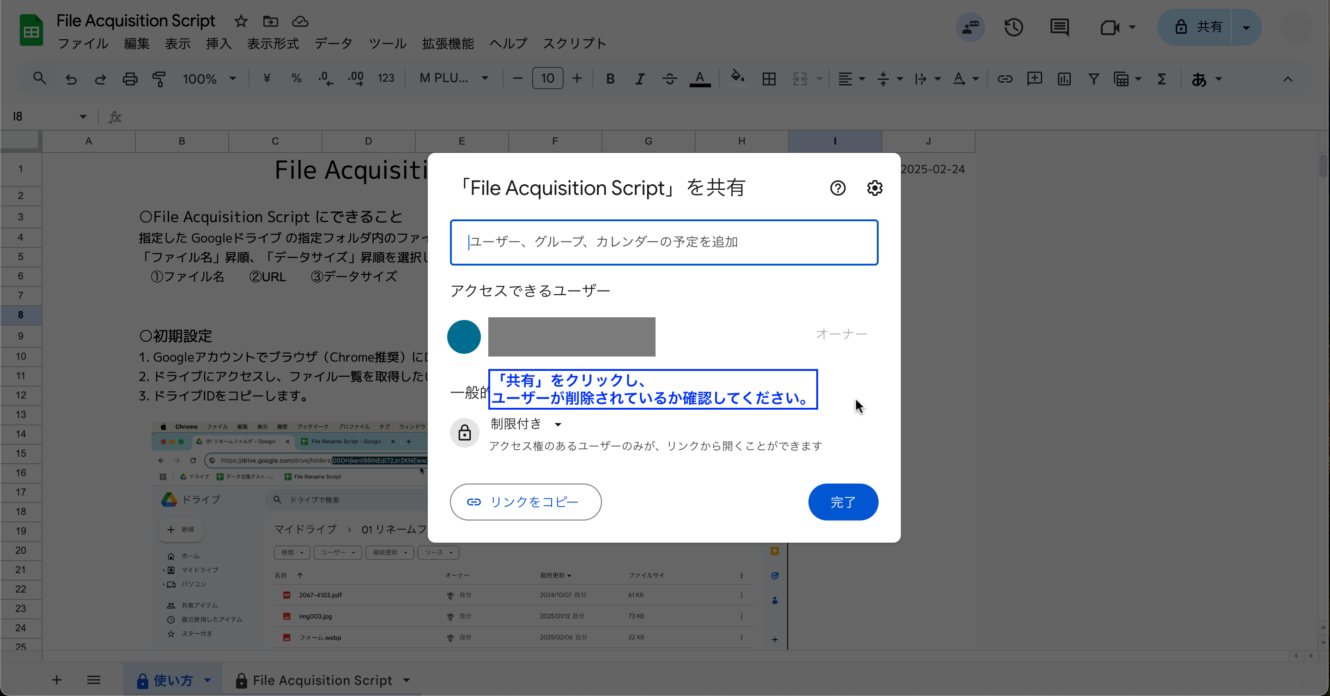Decrease font size with minus
1330x696 pixels.
517,79
